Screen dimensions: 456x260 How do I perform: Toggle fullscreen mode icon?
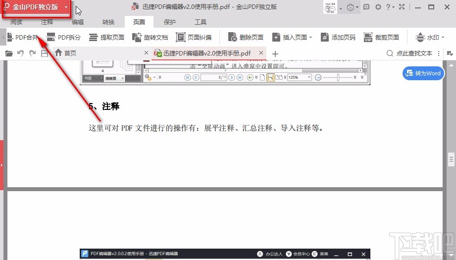pyautogui.click(x=402, y=7)
